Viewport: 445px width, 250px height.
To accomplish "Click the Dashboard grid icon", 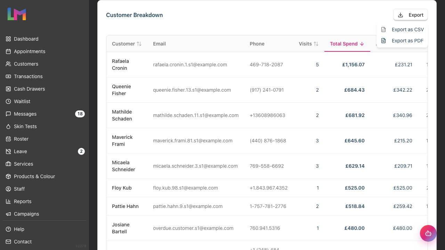I will tap(8, 39).
